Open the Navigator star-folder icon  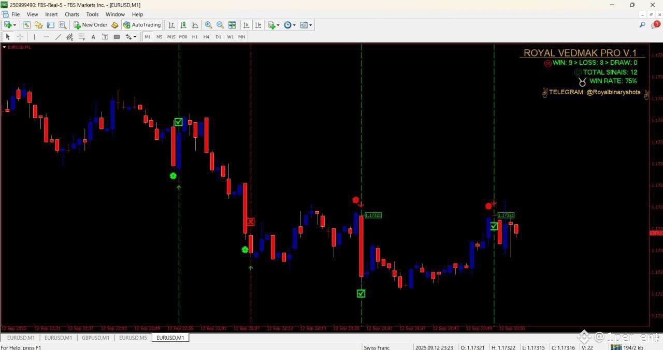click(38, 25)
